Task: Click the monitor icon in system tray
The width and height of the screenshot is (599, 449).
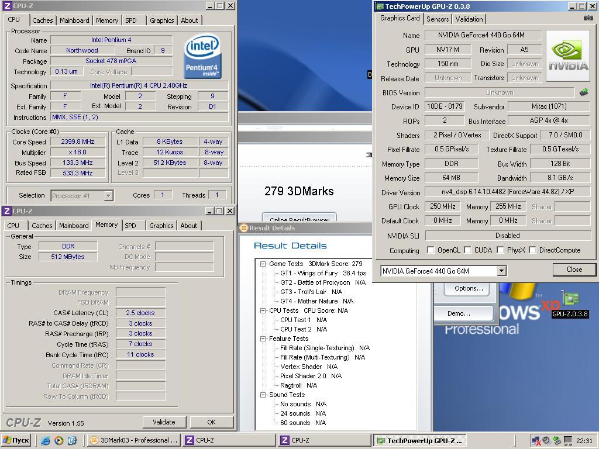Action: click(x=568, y=441)
